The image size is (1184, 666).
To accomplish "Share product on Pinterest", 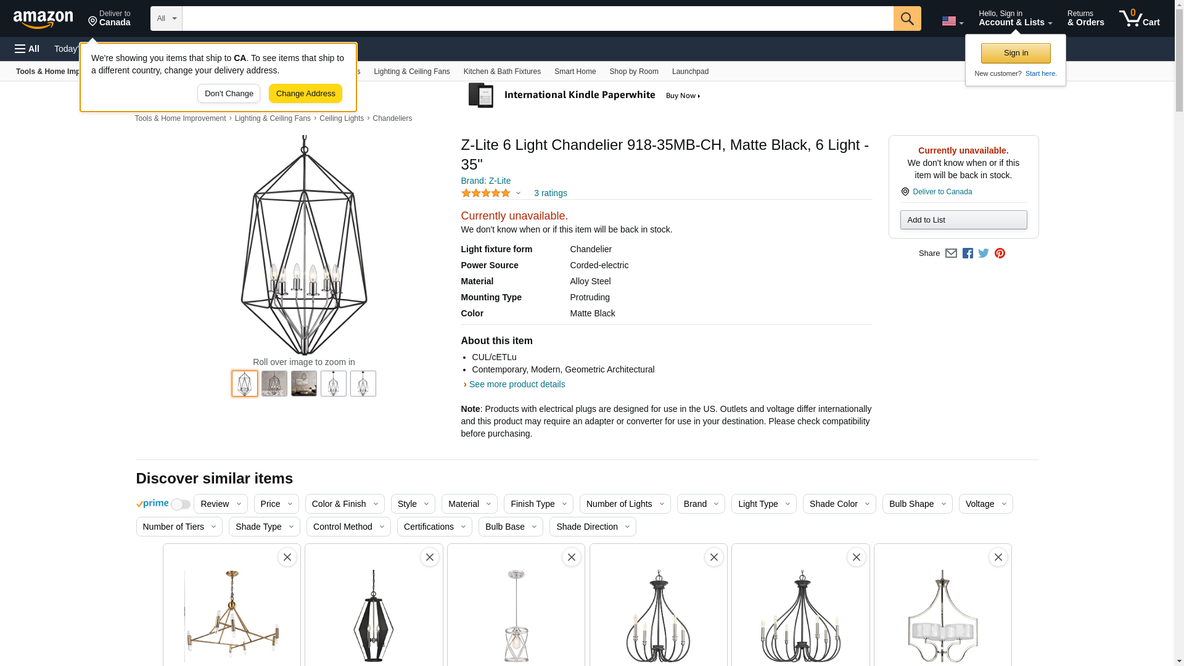I will click(1000, 253).
